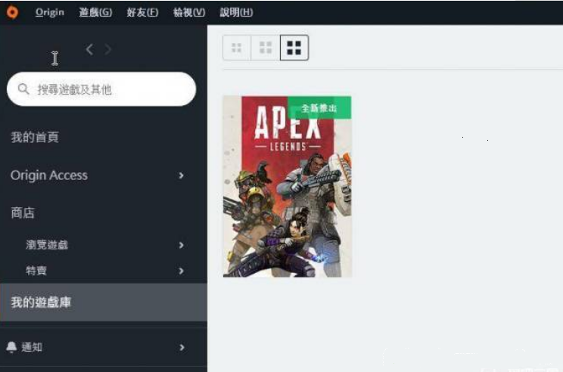Click the 全新推出 badge on Apex
The width and height of the screenshot is (563, 372).
319,107
